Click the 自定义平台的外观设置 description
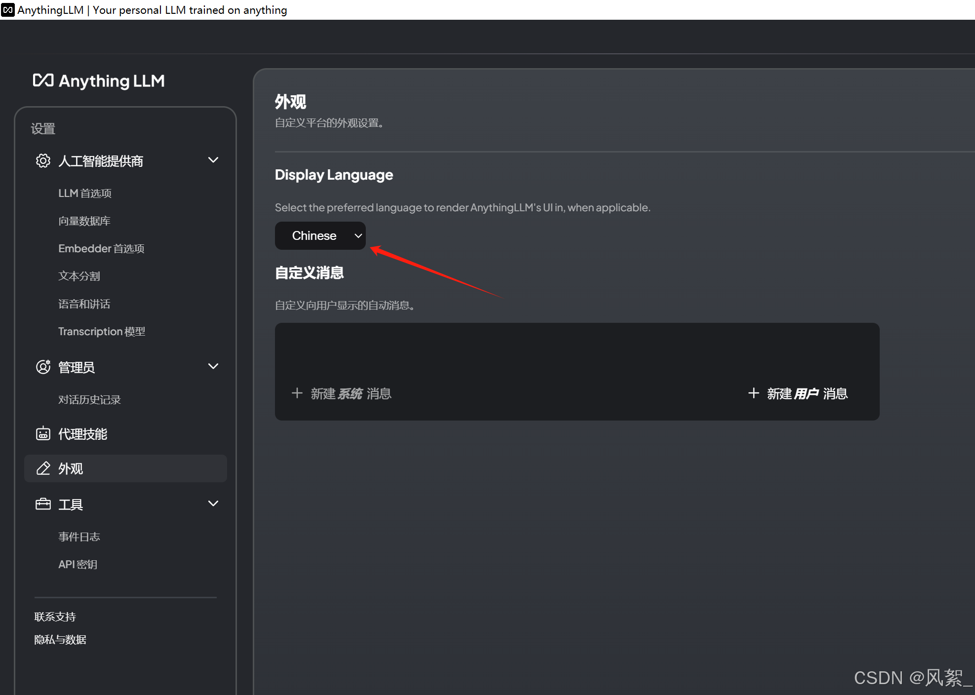This screenshot has height=695, width=975. [x=329, y=123]
